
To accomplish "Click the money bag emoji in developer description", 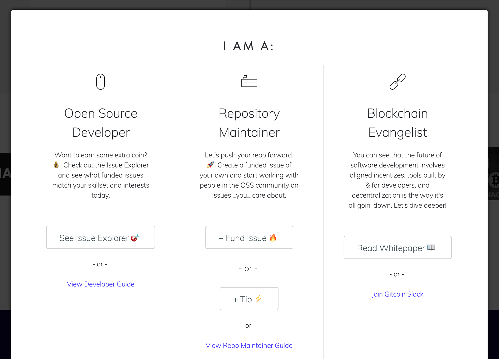I will pyautogui.click(x=56, y=165).
